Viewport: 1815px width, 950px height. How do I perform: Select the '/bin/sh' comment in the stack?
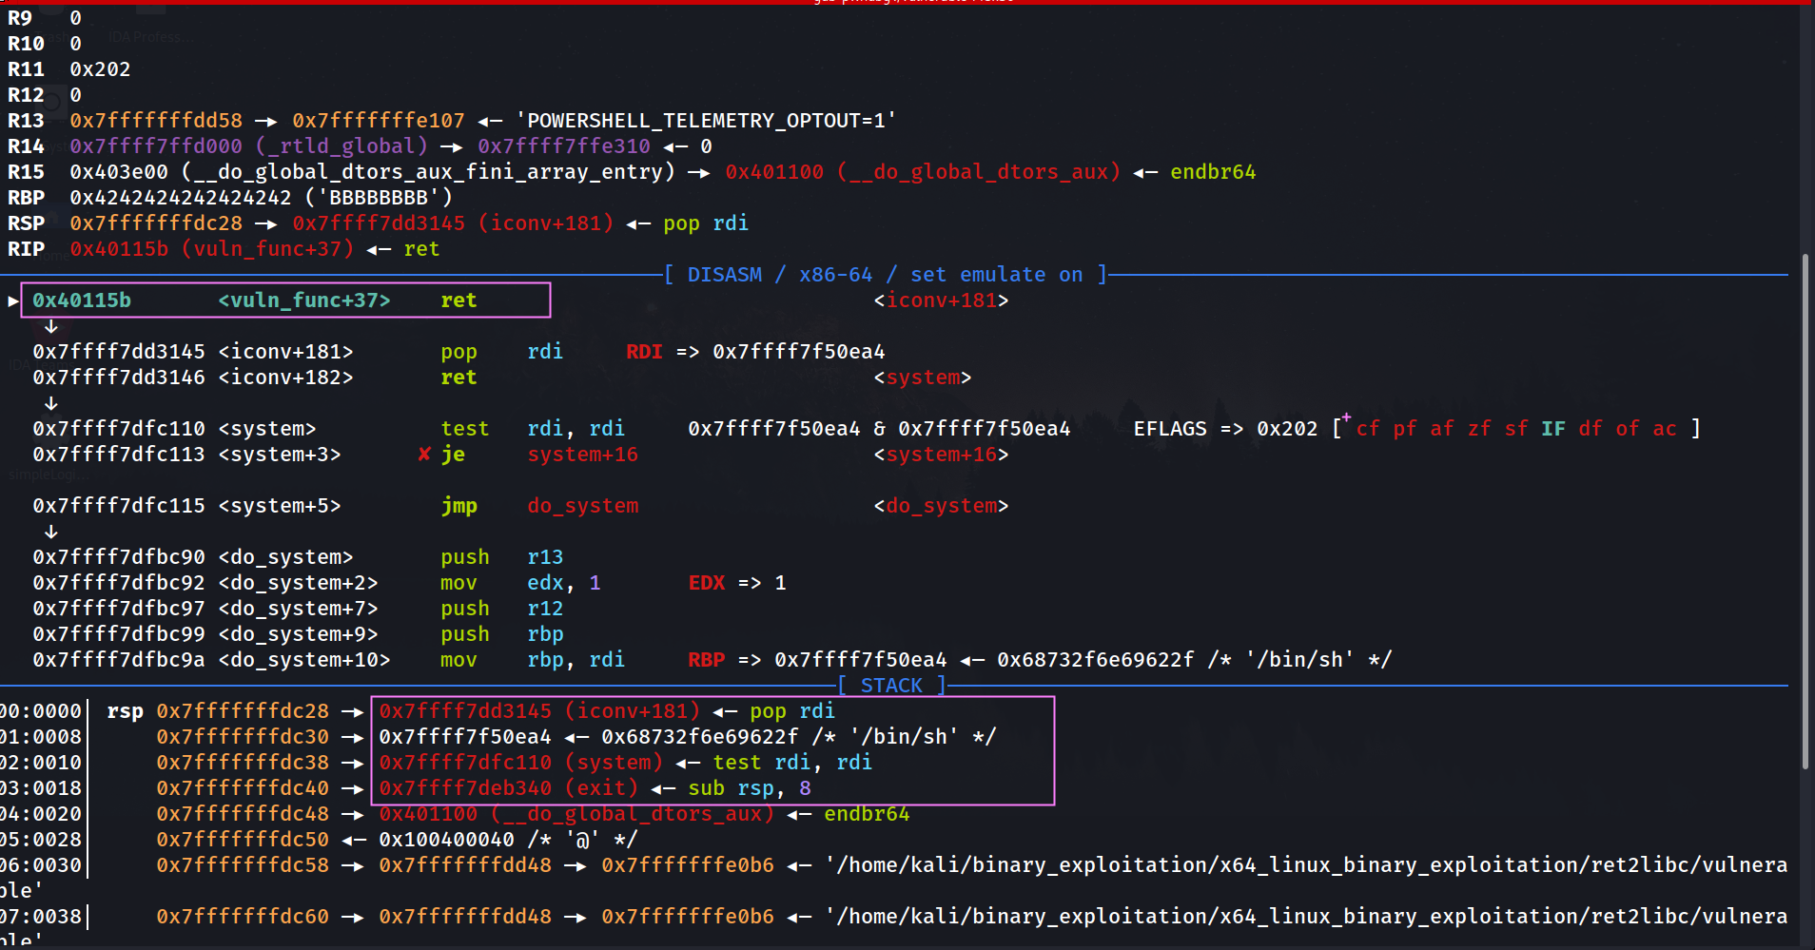[x=904, y=737]
